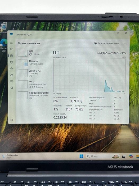The height and width of the screenshot is (186, 139).
Task: Click the Производительность page heading
Action: coord(29,43)
